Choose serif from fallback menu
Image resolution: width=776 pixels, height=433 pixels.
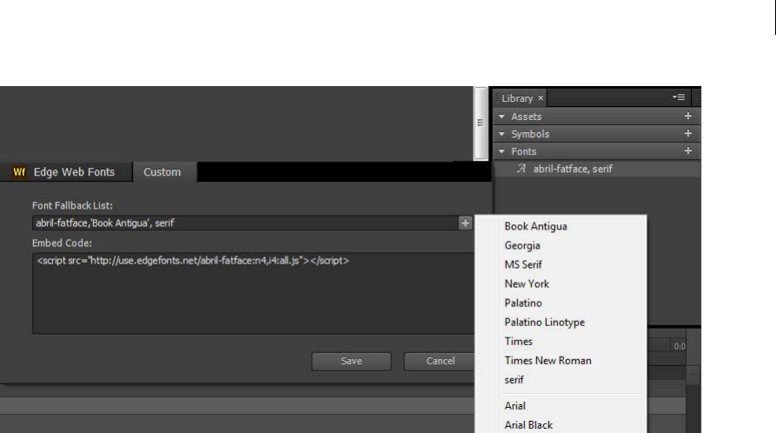pos(514,380)
